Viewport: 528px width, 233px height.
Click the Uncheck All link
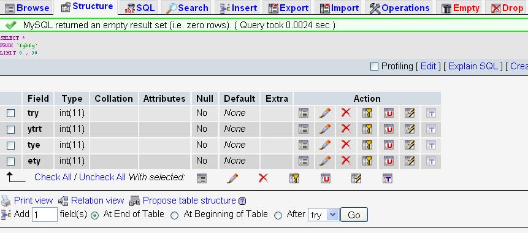(102, 177)
